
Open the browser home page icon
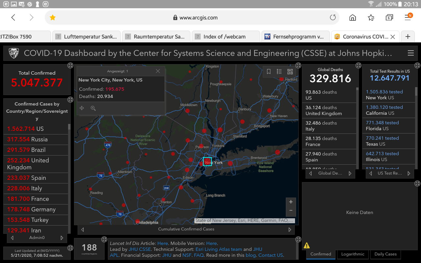(353, 17)
